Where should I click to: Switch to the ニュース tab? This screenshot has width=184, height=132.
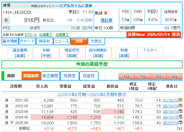[62, 41]
